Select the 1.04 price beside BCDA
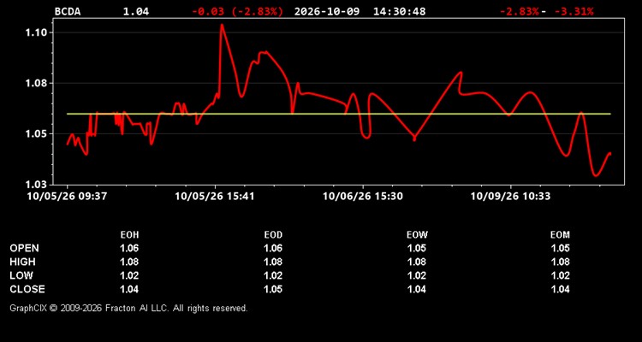Image resolution: width=642 pixels, height=342 pixels. point(136,11)
